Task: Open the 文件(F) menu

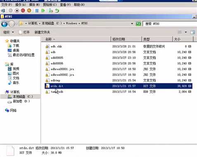Action: 7,5
